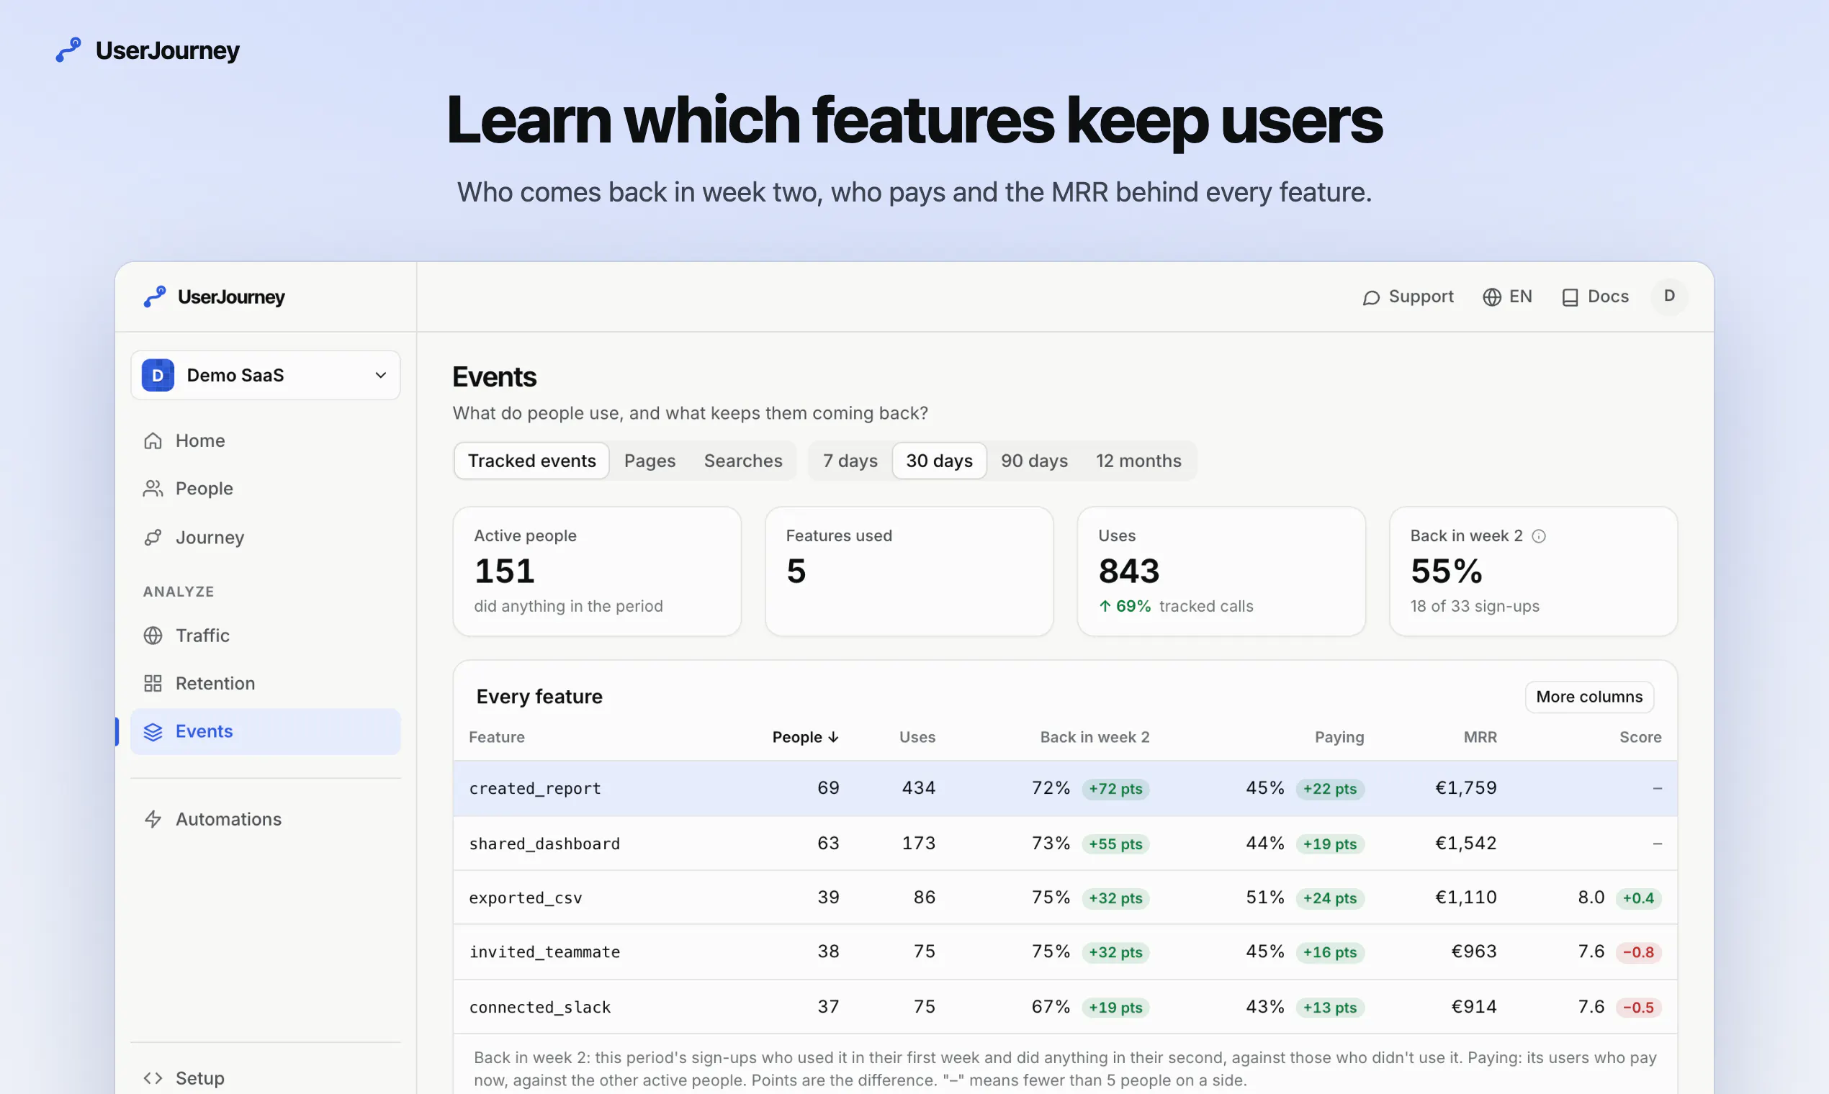Select the invited_teammate feature row
Image resolution: width=1829 pixels, height=1094 pixels.
1065,951
